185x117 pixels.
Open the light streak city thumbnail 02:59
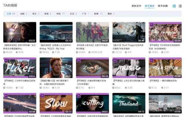(x=20, y=103)
